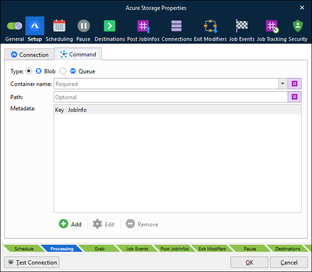
Task: Open JobInfo picker for Path
Action: (x=295, y=97)
